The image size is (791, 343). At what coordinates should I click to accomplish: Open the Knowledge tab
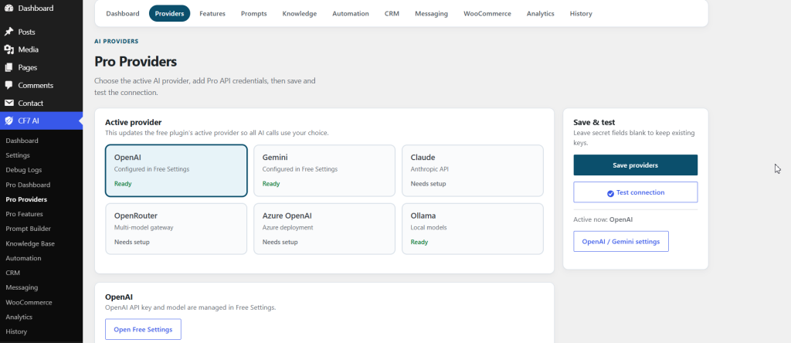(x=300, y=14)
